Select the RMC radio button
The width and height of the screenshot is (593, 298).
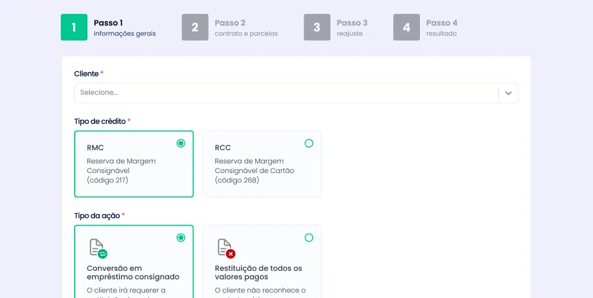tap(181, 144)
